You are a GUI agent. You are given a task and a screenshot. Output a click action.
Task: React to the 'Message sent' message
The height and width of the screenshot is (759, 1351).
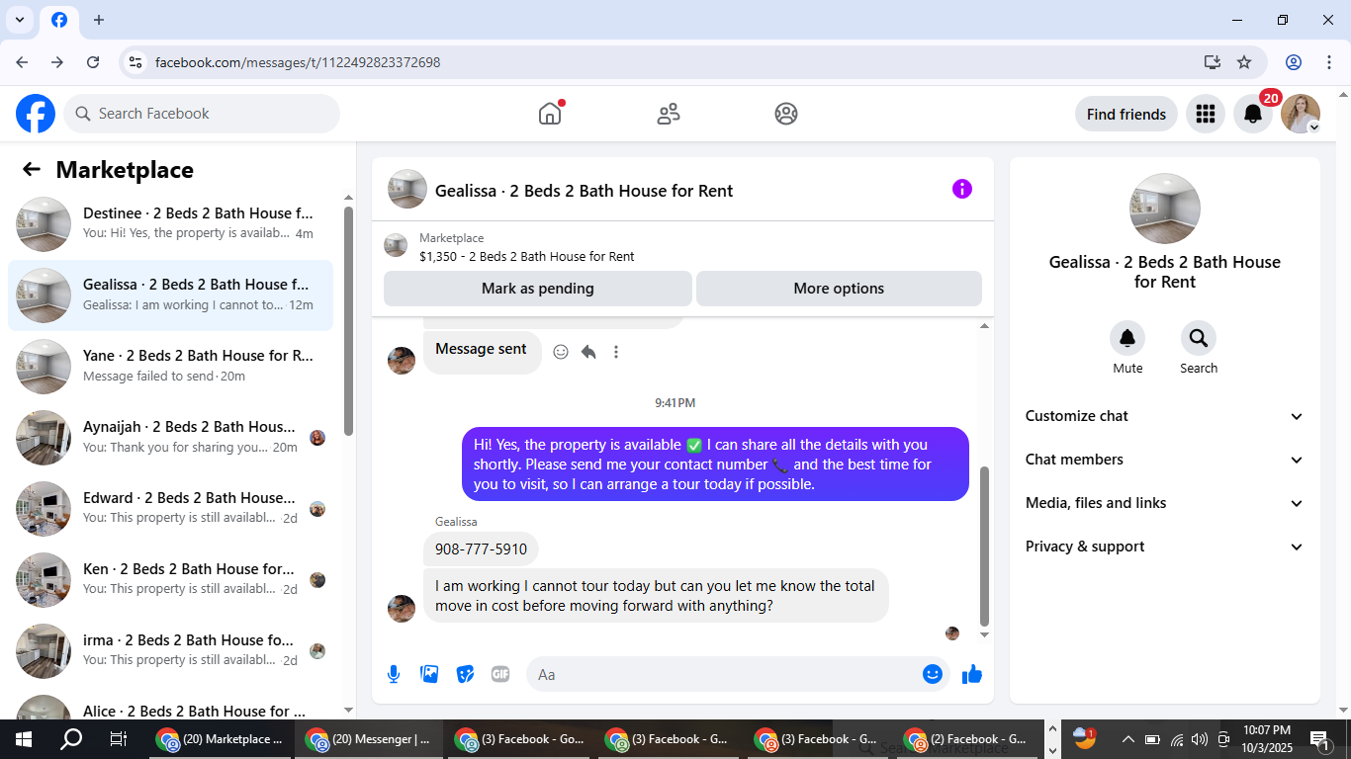click(x=561, y=352)
